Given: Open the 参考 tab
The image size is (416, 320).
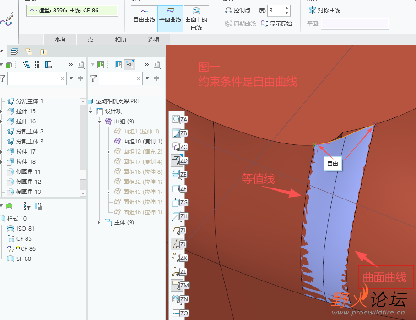Looking at the screenshot, I should coord(60,39).
